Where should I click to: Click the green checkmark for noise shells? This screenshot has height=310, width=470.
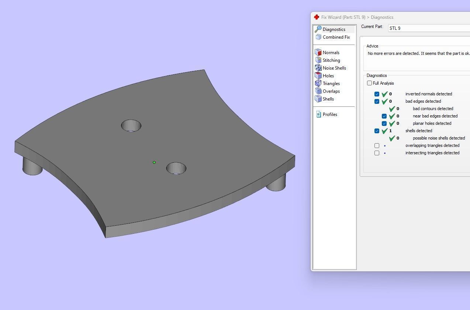[392, 138]
